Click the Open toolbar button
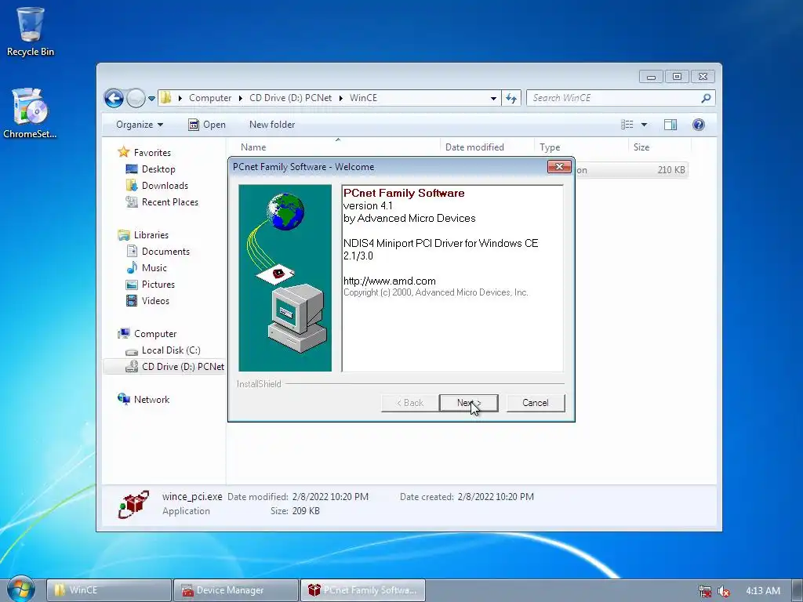 (x=207, y=125)
